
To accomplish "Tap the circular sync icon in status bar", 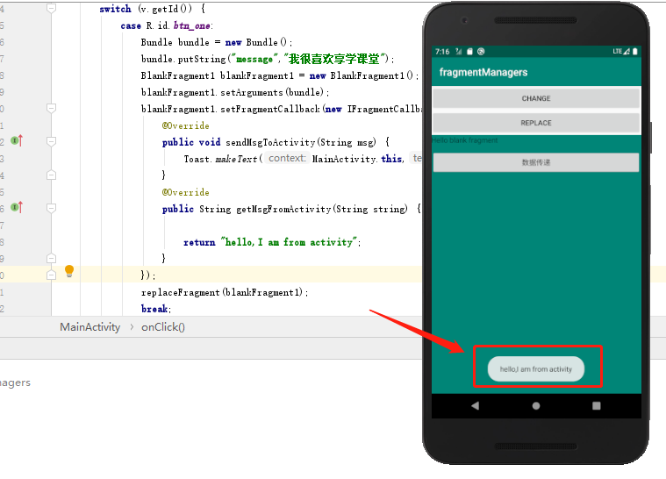I will [481, 52].
